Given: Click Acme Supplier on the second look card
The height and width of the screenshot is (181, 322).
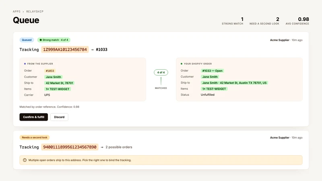Looking at the screenshot, I should [279, 138].
